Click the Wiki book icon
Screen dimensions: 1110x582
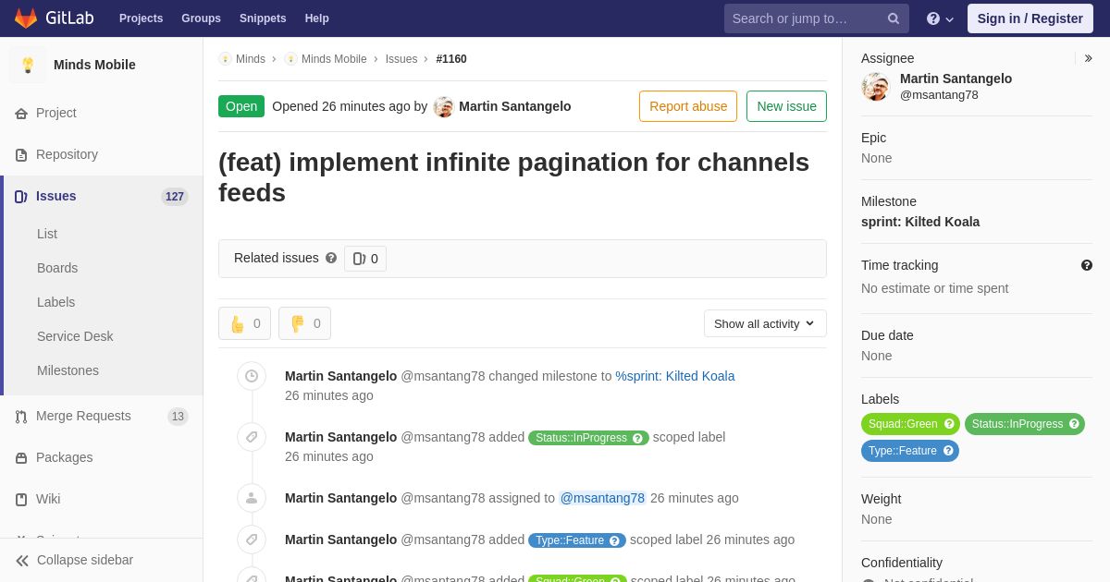click(x=21, y=500)
